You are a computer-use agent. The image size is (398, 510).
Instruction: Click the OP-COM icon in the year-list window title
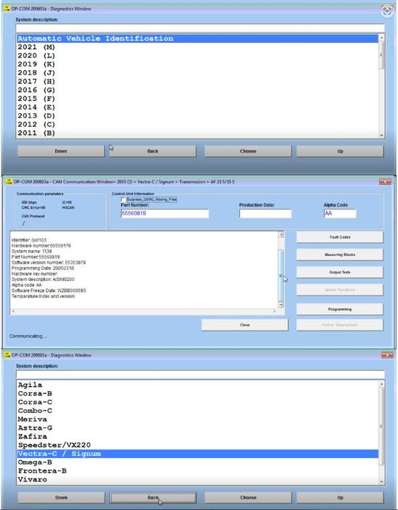point(7,9)
